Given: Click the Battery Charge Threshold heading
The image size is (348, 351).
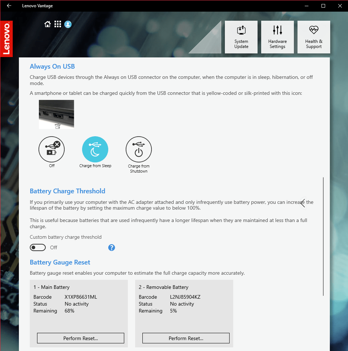Looking at the screenshot, I should tap(67, 191).
